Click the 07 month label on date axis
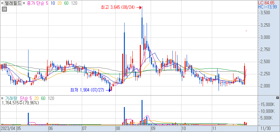Viewport: 280px width, 132px height. (x=84, y=128)
